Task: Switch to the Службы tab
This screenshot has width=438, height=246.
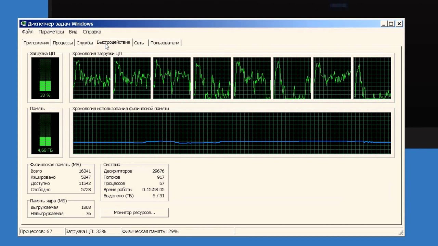Action: 85,43
